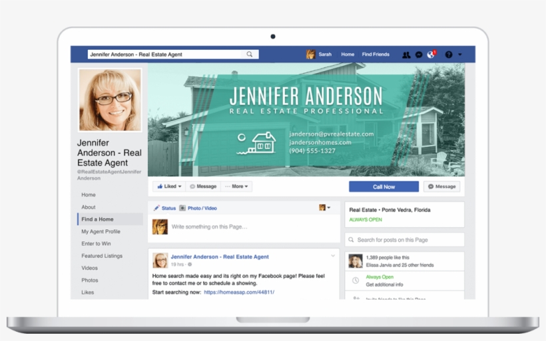Open the Home link in top bar
This screenshot has width=546, height=341.
(348, 55)
